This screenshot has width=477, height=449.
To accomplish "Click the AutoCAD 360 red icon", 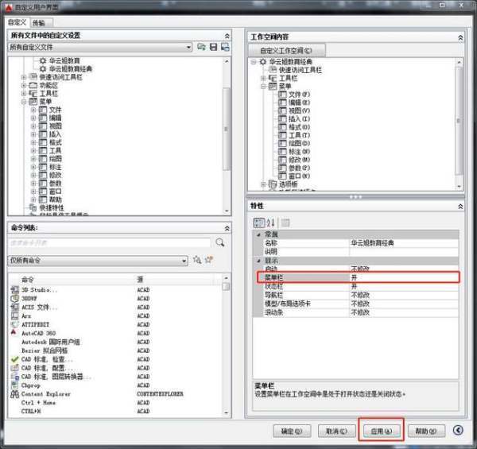I will [14, 332].
